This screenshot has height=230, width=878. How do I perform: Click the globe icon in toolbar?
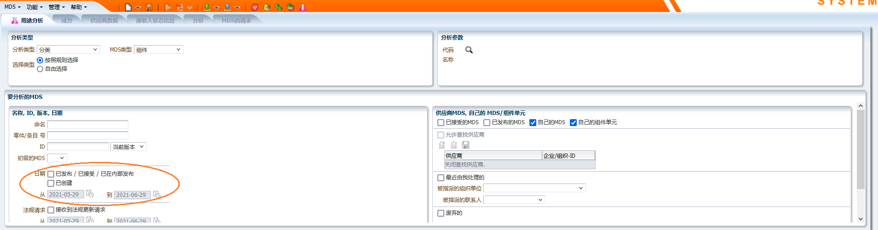[267, 7]
